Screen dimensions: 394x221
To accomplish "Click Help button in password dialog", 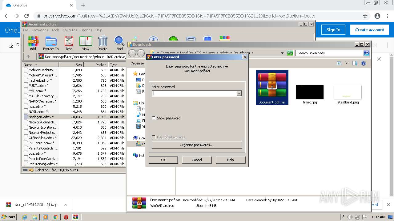I will pyautogui.click(x=231, y=160).
